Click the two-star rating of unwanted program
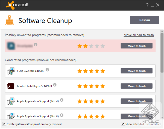The image size is (164, 129). pos(91,46)
